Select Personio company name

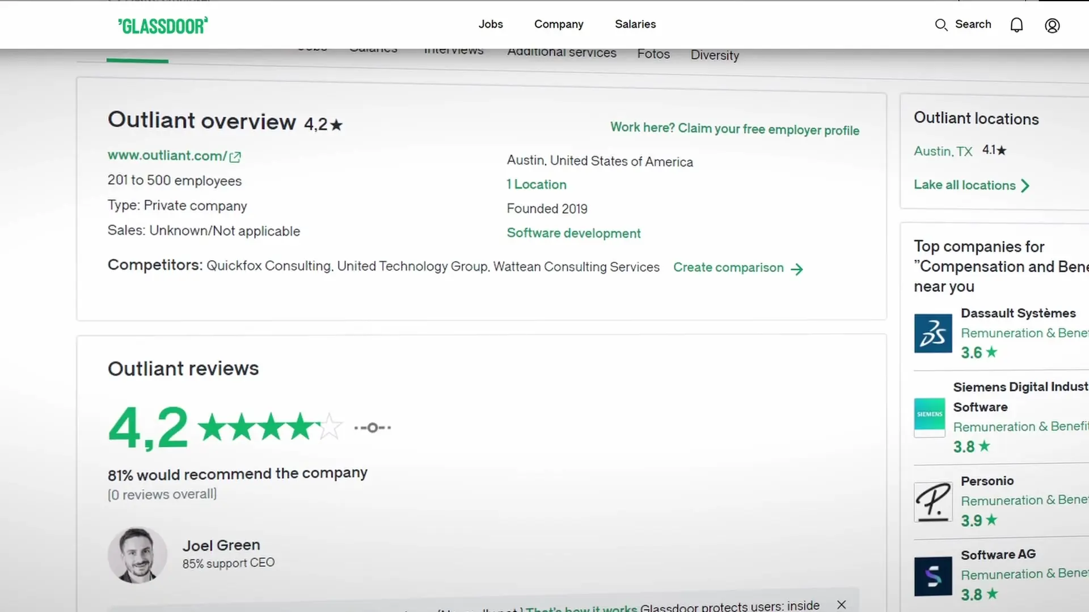tap(987, 481)
